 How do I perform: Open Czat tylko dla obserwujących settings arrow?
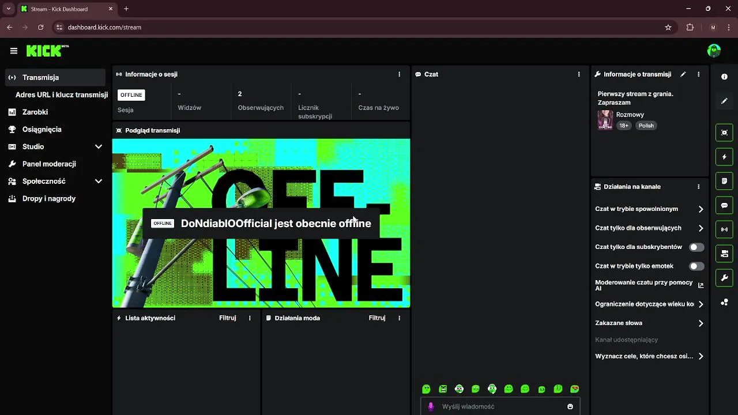(701, 228)
